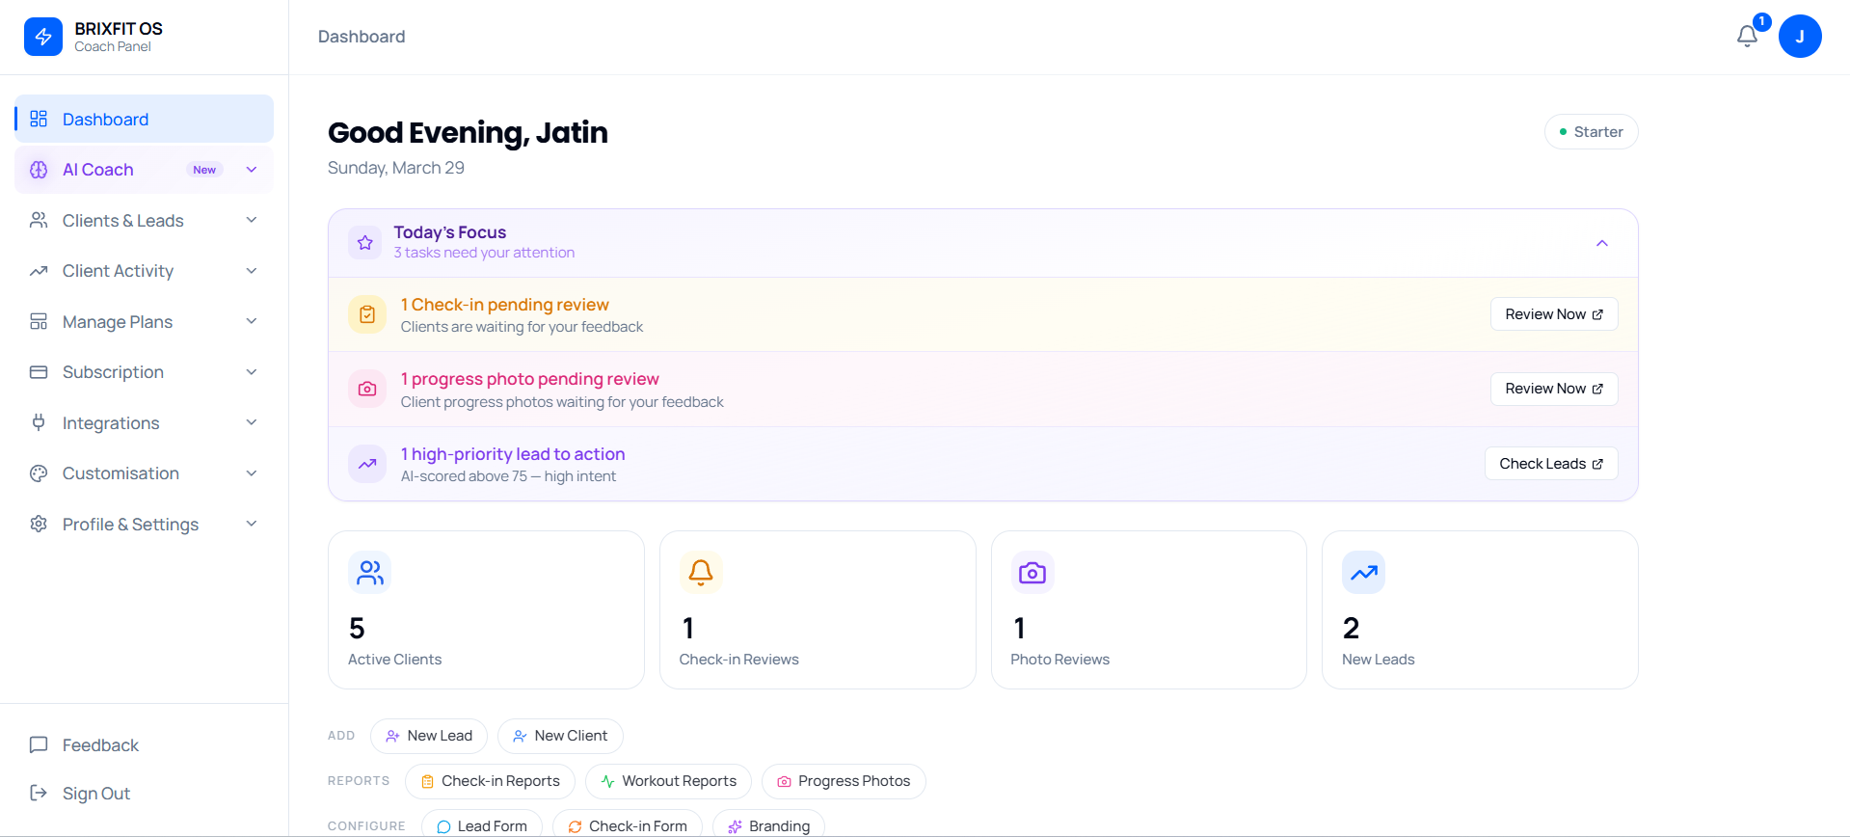
Task: Collapse the Today's Focus panel
Action: coord(1602,243)
